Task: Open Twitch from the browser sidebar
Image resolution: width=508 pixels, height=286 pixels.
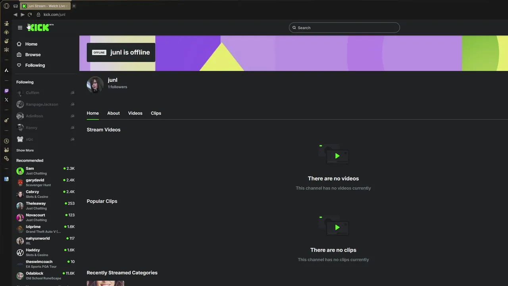Action: (6, 91)
